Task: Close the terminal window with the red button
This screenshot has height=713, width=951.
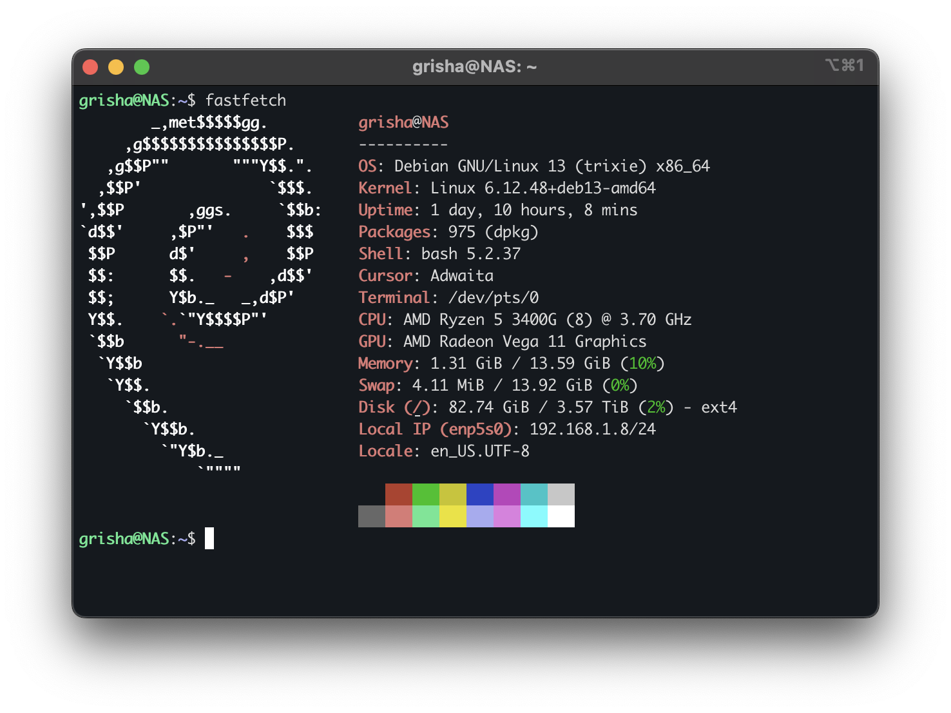Action: tap(90, 67)
